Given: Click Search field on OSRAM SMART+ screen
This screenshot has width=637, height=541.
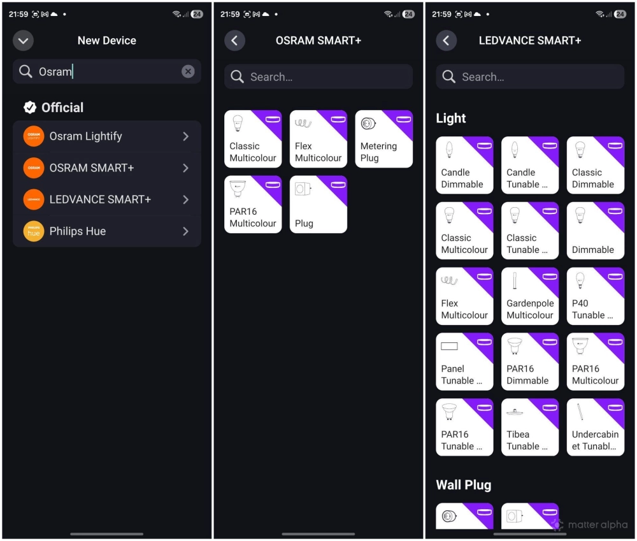Looking at the screenshot, I should pos(318,76).
